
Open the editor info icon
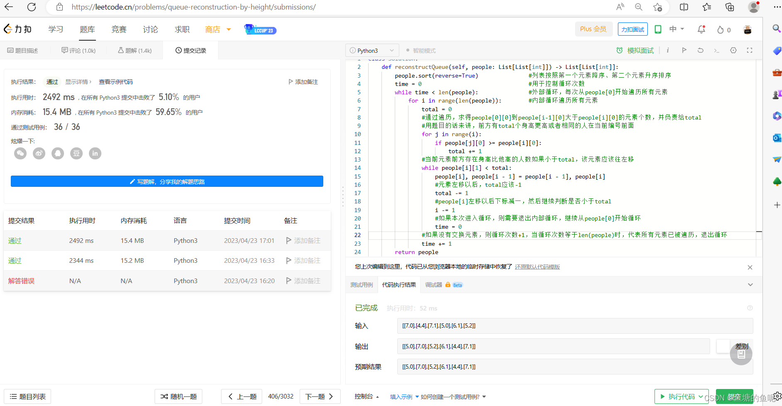tap(668, 50)
